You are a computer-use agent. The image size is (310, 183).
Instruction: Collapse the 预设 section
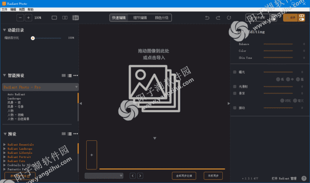click(5, 134)
